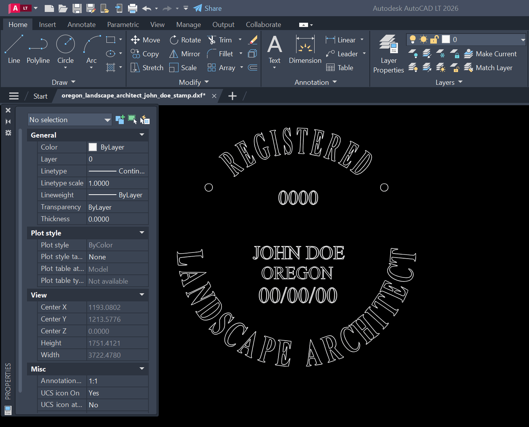The height and width of the screenshot is (427, 529).
Task: Collapse the Misc section
Action: (x=142, y=369)
